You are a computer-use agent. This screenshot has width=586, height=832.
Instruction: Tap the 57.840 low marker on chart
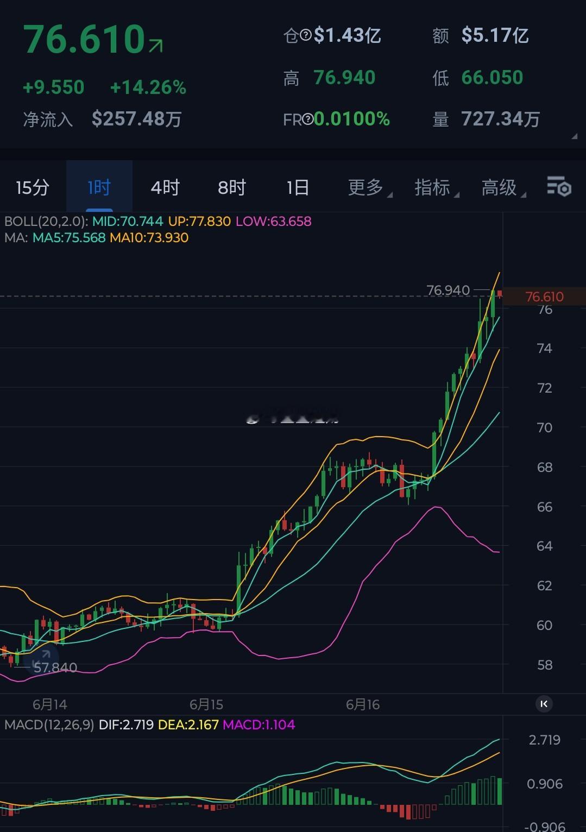(x=55, y=667)
